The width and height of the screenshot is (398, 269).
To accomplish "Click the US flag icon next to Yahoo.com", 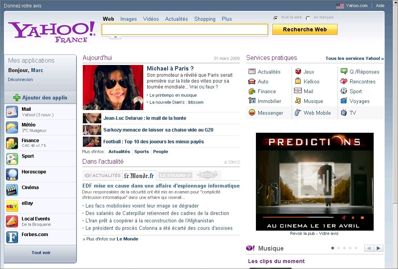I will pos(340,5).
